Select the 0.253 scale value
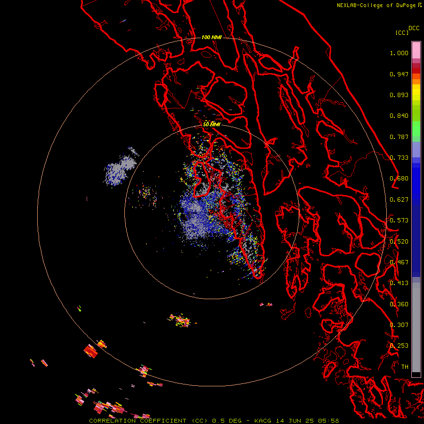The image size is (424, 424). tap(399, 346)
